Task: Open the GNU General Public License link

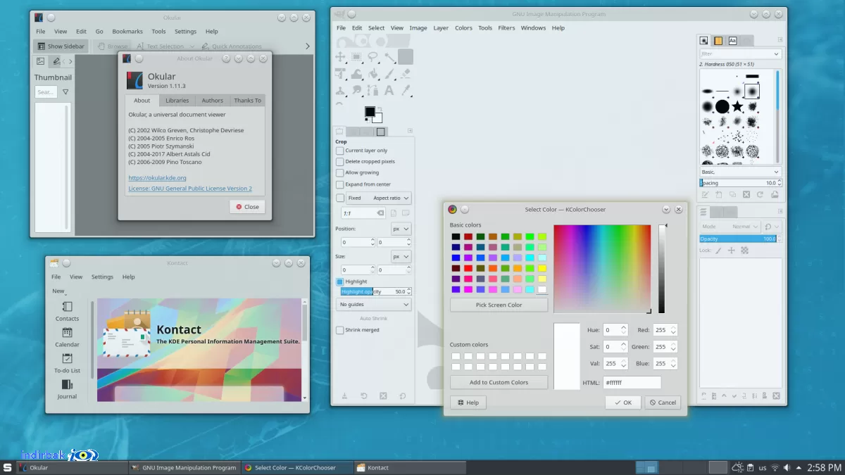Action: (190, 189)
